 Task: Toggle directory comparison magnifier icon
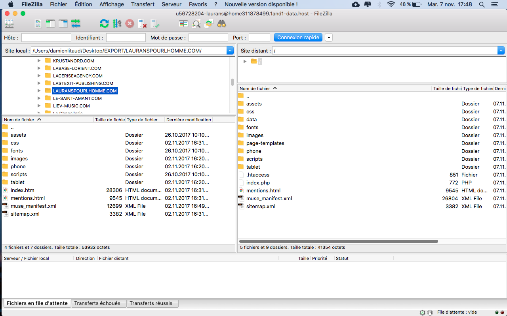click(x=196, y=24)
